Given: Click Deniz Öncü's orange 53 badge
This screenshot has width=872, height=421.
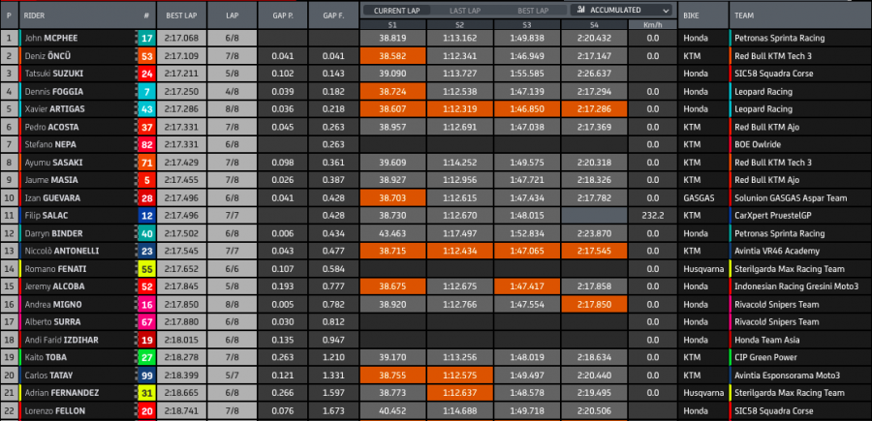Looking at the screenshot, I should (146, 56).
